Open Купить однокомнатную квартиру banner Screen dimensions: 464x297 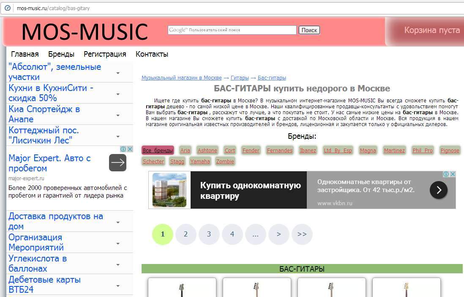tap(250, 190)
